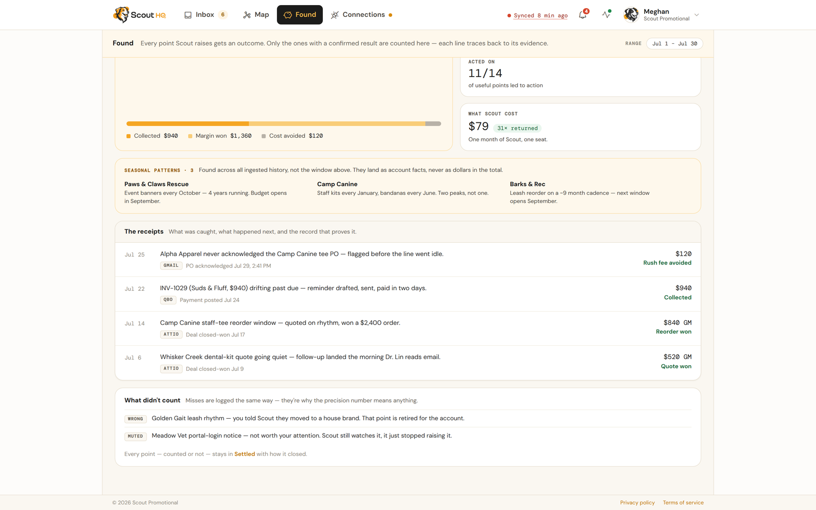This screenshot has height=510, width=816.
Task: Open the activity pulse icon
Action: tap(606, 15)
